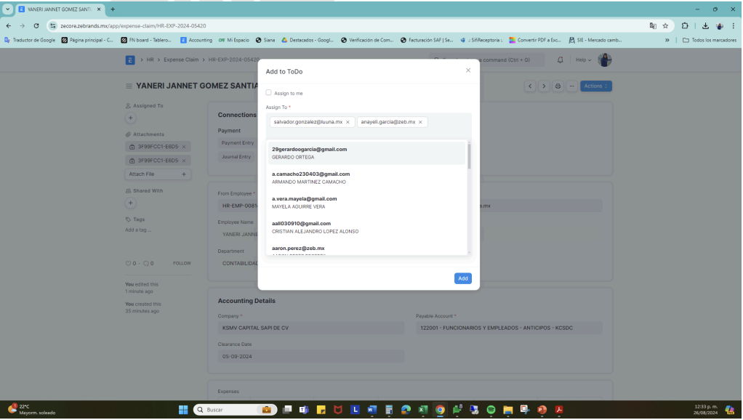743x420 pixels.
Task: Click the print icon in the toolbar
Action: 558,86
